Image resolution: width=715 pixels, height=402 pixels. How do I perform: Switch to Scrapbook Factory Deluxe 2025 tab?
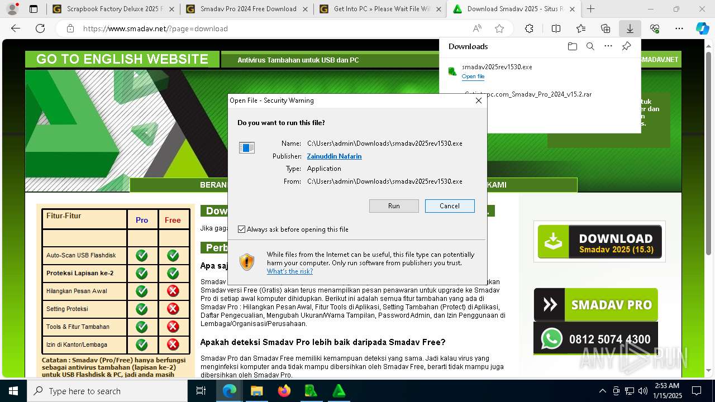click(x=112, y=9)
